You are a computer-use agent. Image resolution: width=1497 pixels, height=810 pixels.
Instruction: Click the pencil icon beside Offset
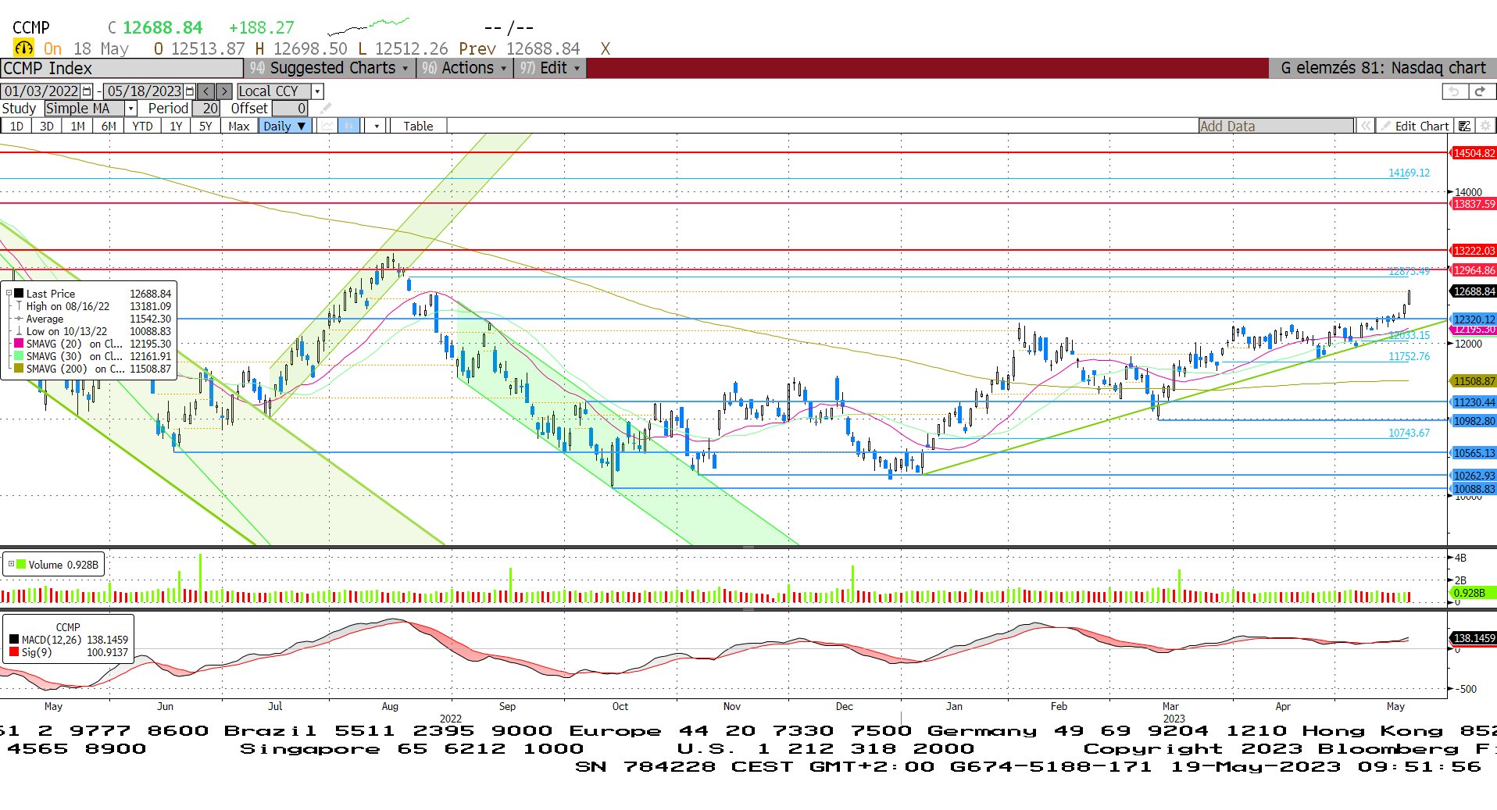point(326,109)
